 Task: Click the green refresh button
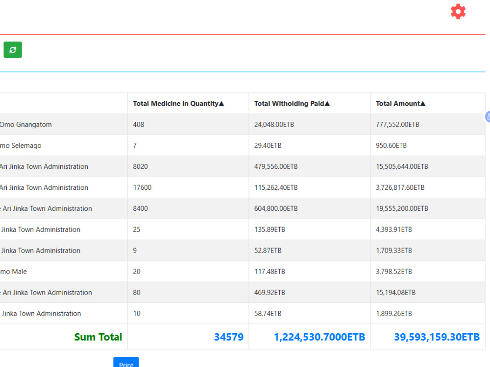pos(13,49)
